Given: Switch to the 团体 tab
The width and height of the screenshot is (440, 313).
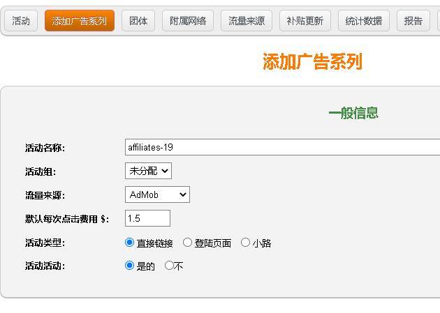Looking at the screenshot, I should [x=138, y=21].
